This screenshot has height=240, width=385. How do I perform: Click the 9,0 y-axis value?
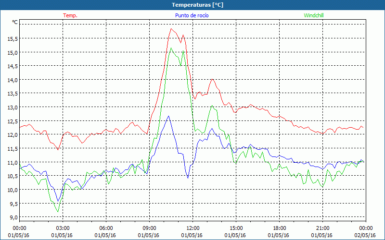click(13, 217)
